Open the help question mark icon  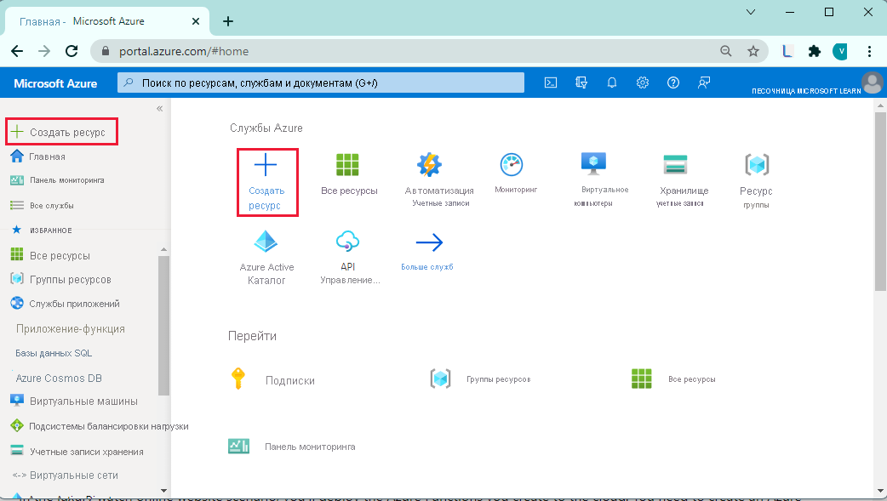673,83
